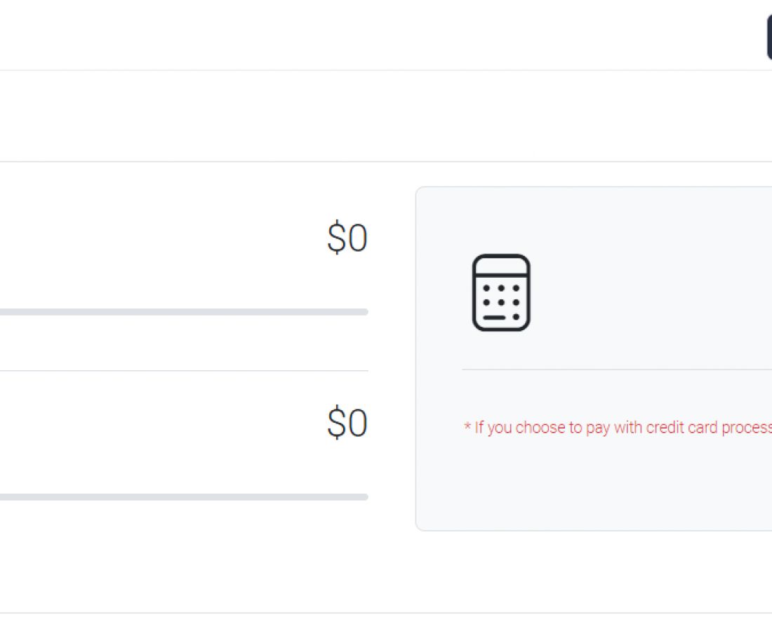772x617 pixels.
Task: Click the red credit card processing note
Action: pyautogui.click(x=618, y=428)
